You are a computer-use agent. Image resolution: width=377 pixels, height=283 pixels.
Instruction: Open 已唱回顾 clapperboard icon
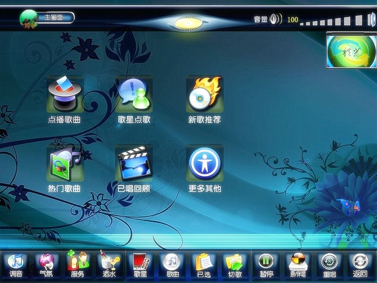(134, 164)
